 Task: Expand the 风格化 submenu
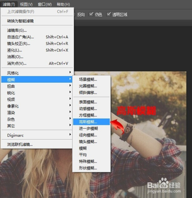pyautogui.click(x=37, y=73)
